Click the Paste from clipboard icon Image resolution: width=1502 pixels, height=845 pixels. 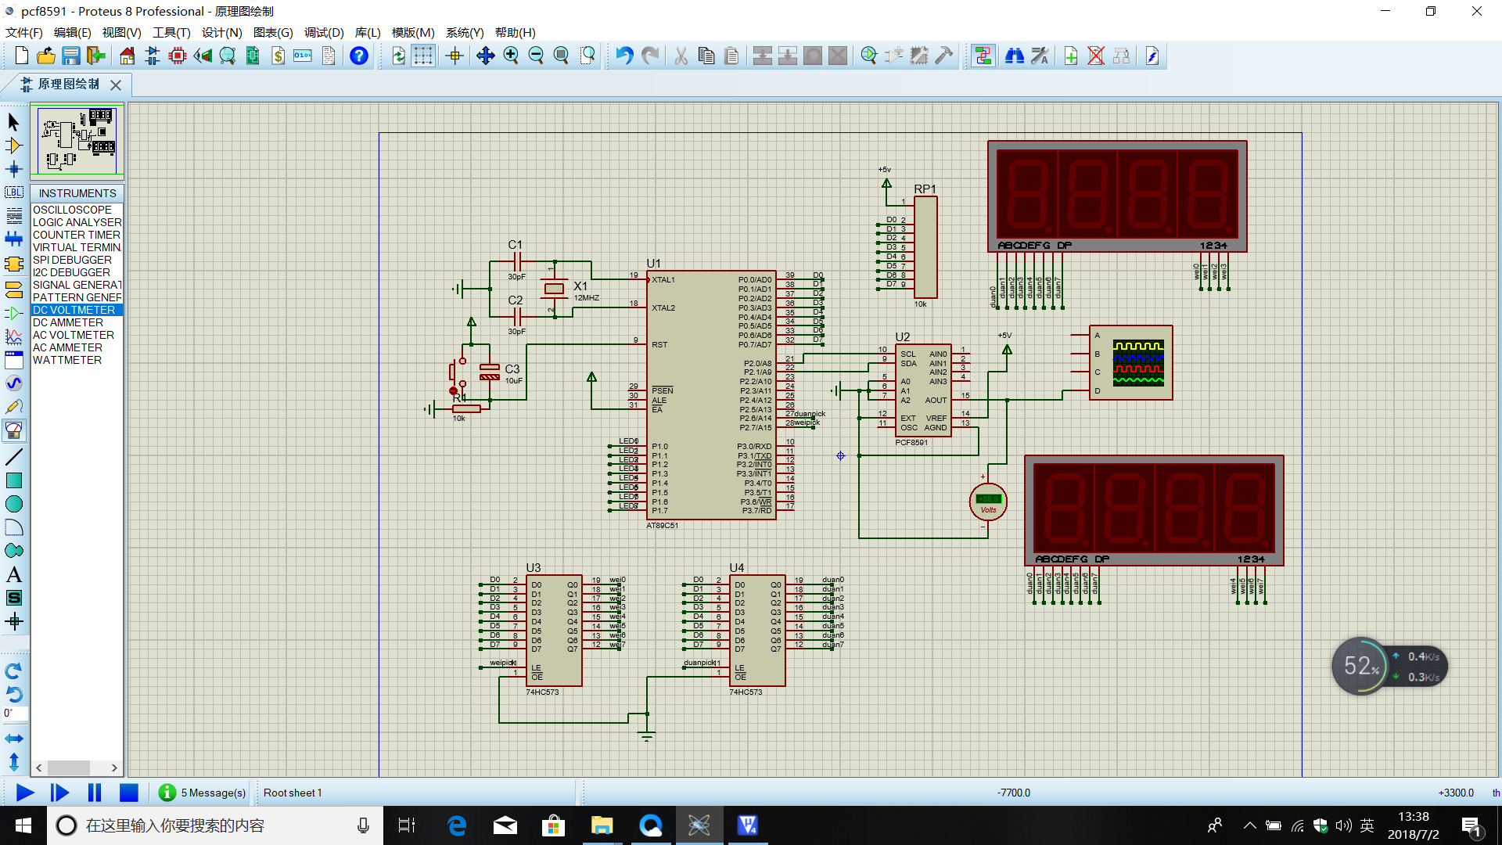731,56
